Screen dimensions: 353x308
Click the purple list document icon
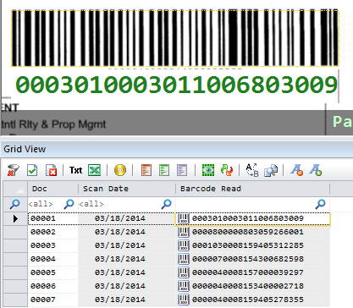pos(182,170)
